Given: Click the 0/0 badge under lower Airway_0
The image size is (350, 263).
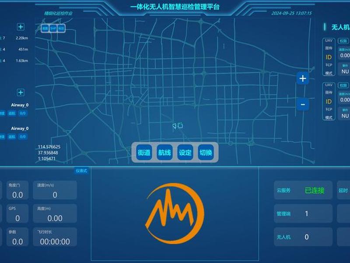Looking at the screenshot, I should coord(23,137).
